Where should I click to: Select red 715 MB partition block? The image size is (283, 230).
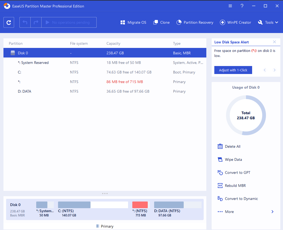(x=140, y=205)
